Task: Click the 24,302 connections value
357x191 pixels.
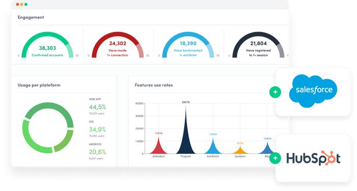Action: [118, 43]
